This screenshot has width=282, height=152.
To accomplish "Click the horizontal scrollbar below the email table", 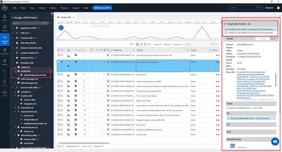I will [84, 143].
